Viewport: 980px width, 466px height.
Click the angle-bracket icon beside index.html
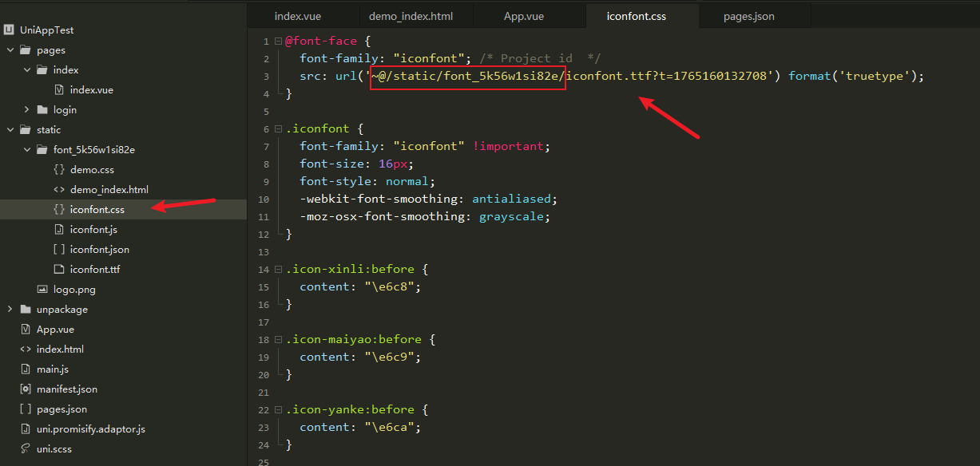tap(26, 349)
